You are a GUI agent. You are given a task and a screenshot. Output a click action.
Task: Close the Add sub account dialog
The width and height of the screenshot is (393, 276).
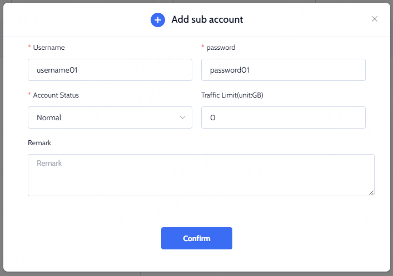pyautogui.click(x=375, y=19)
